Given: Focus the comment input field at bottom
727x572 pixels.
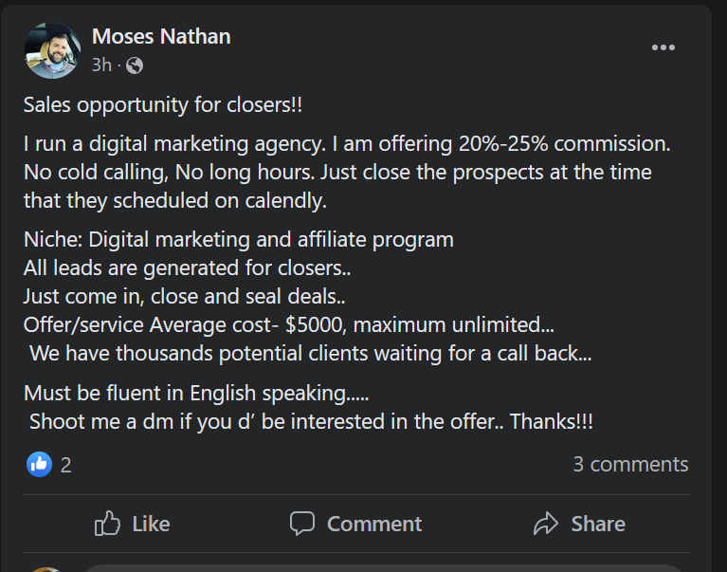Looking at the screenshot, I should (379, 568).
